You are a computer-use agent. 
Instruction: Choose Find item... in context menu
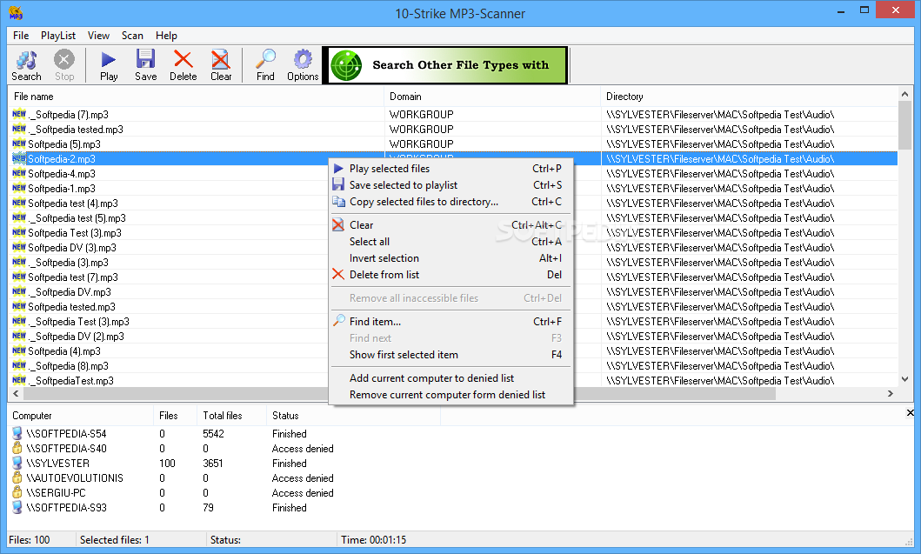pos(450,322)
